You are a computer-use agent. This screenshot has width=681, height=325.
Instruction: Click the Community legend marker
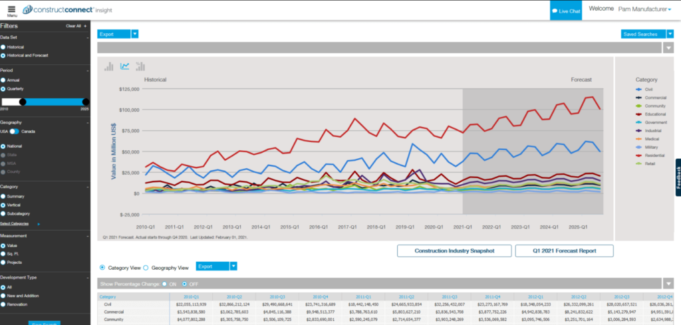tap(639, 106)
